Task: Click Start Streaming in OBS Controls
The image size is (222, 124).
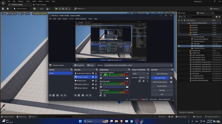Action: [162, 74]
